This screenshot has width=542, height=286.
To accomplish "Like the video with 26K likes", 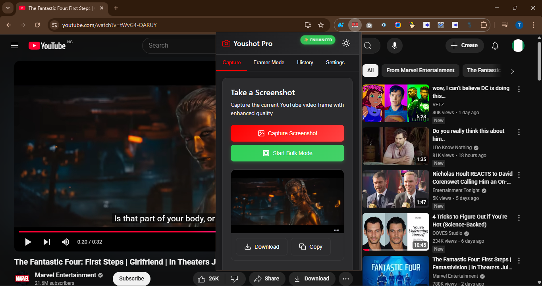I will coord(209,278).
